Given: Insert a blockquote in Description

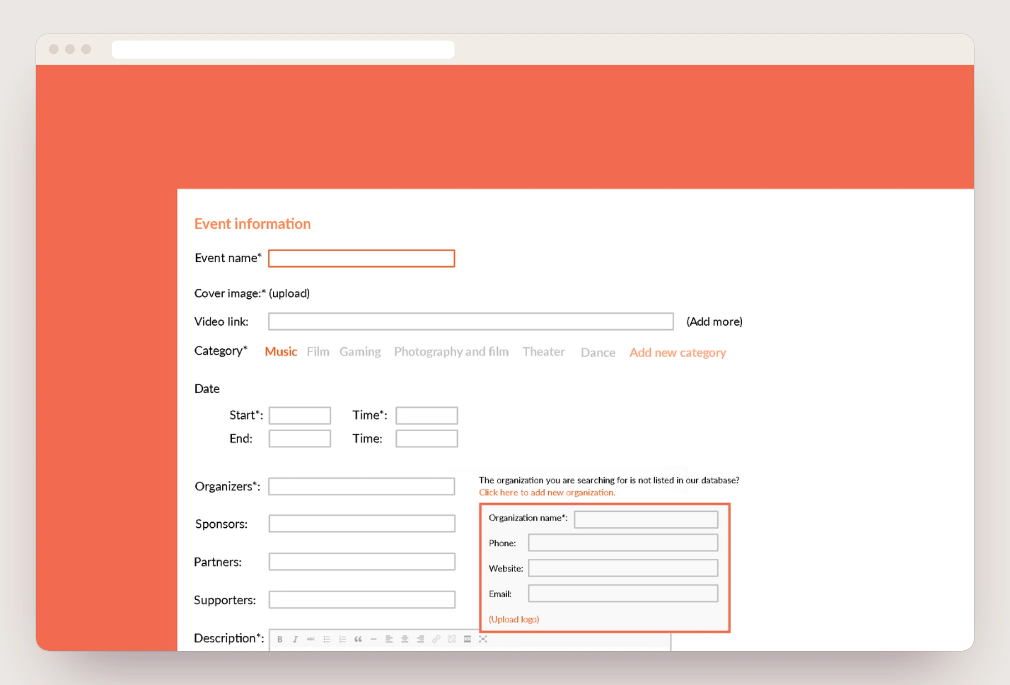Looking at the screenshot, I should click(x=358, y=639).
